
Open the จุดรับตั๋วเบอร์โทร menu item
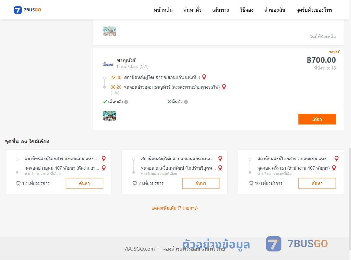click(314, 10)
